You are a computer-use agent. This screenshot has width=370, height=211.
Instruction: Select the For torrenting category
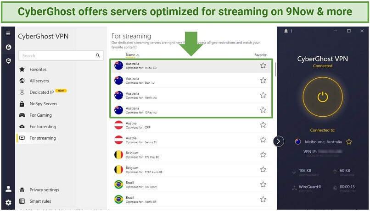43,126
